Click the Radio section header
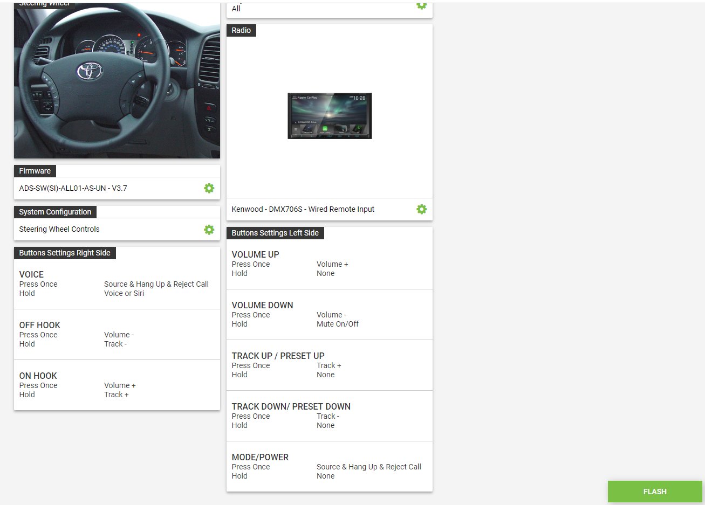Viewport: 705px width, 505px height. pos(241,30)
